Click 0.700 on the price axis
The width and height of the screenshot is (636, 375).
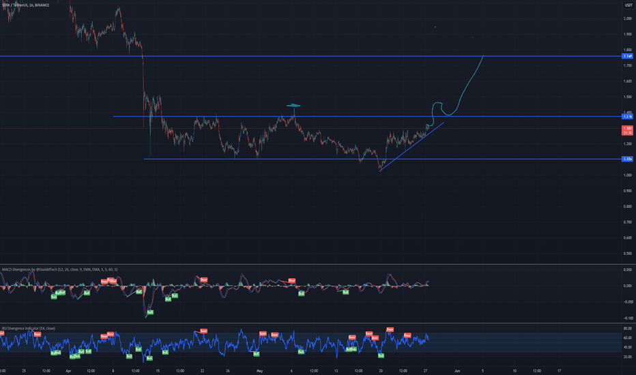628,222
